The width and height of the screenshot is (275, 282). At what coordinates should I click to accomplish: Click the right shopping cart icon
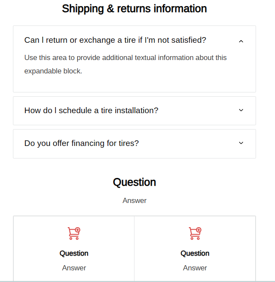(x=195, y=233)
